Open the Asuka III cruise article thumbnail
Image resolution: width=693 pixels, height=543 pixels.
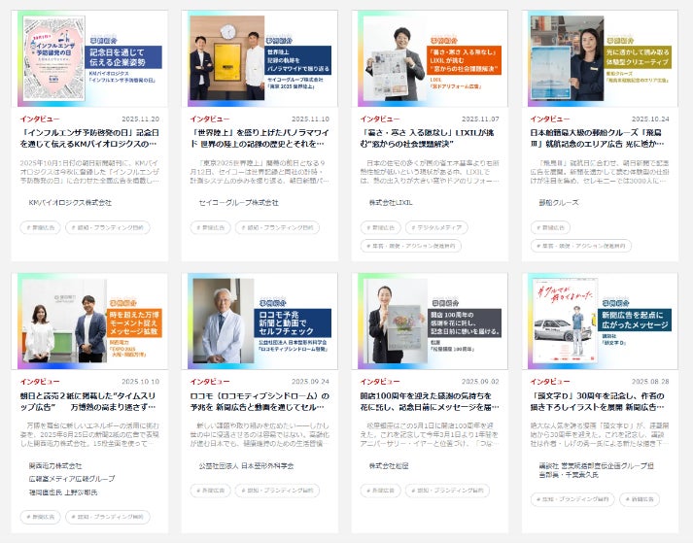click(x=600, y=58)
